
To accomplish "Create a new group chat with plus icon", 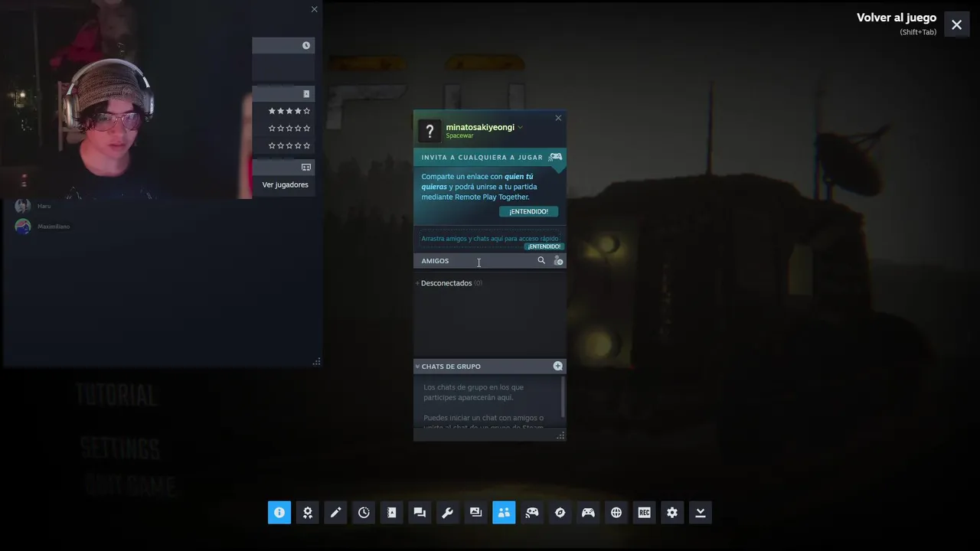I will click(x=558, y=367).
